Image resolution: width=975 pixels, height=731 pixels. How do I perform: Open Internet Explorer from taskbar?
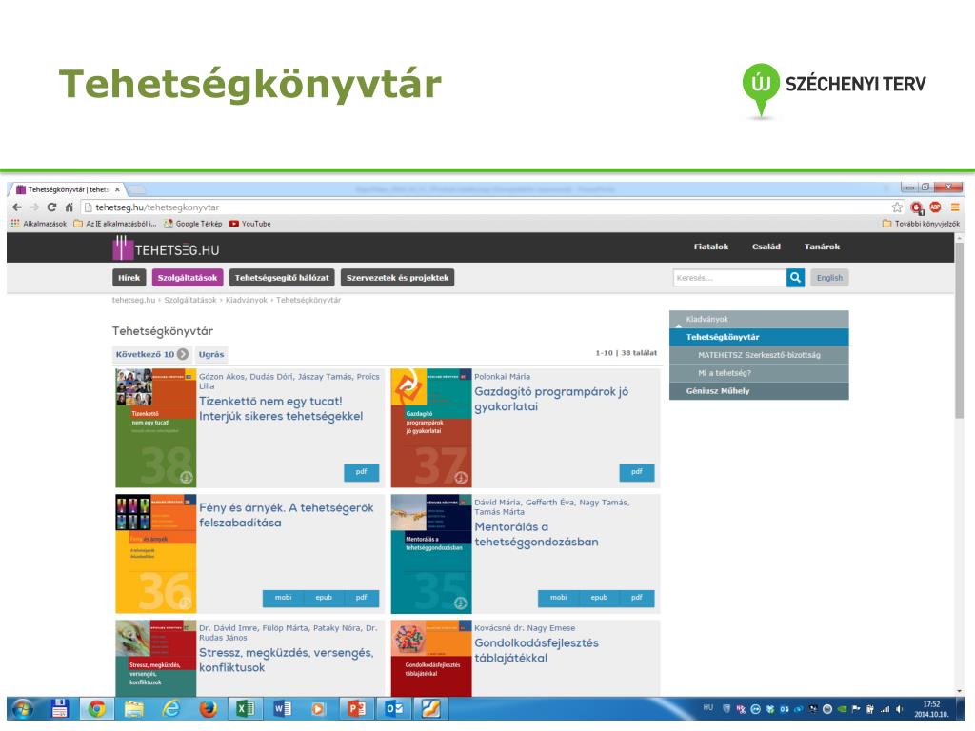(x=171, y=708)
